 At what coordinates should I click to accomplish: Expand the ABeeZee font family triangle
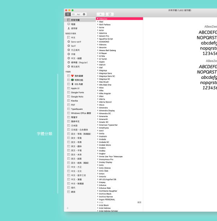(98, 19)
